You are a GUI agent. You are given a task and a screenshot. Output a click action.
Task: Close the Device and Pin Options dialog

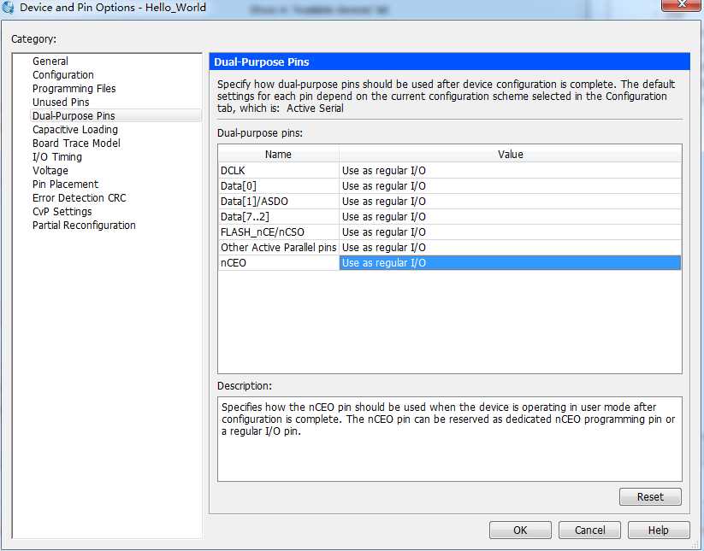pos(682,4)
